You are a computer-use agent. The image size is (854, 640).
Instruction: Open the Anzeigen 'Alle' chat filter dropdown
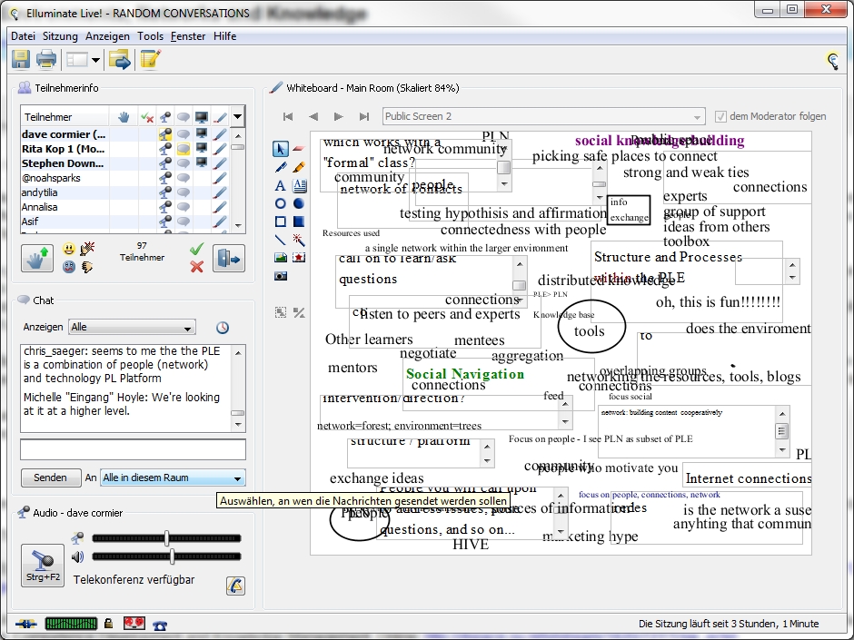(132, 327)
